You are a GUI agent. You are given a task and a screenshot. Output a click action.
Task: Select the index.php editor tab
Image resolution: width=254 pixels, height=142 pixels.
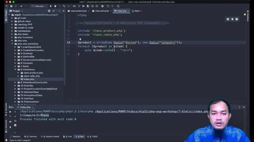121,11
